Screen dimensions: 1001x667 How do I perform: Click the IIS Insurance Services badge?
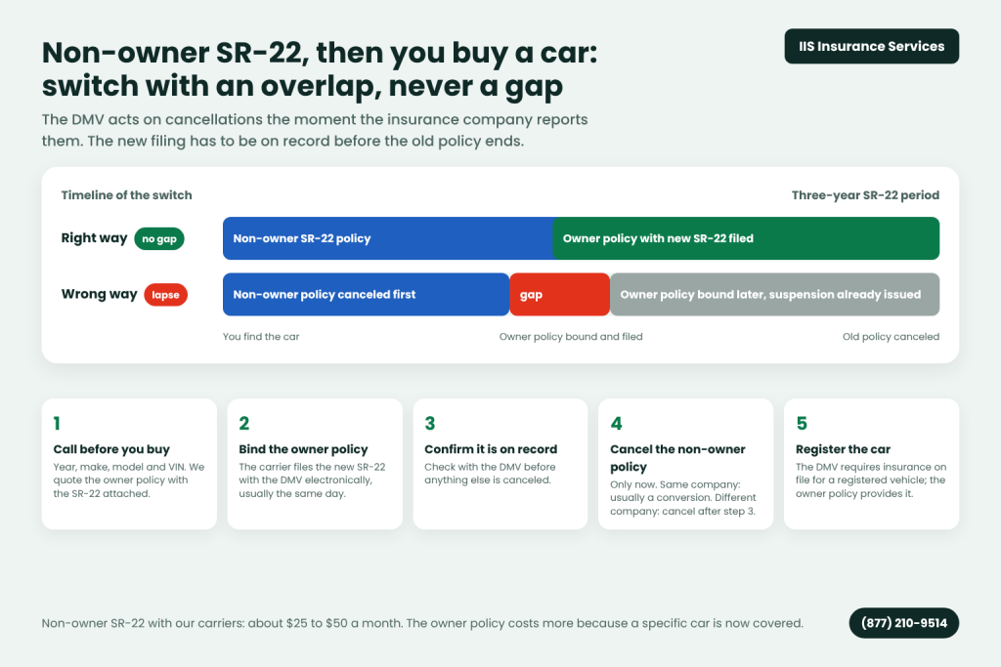pyautogui.click(x=871, y=46)
